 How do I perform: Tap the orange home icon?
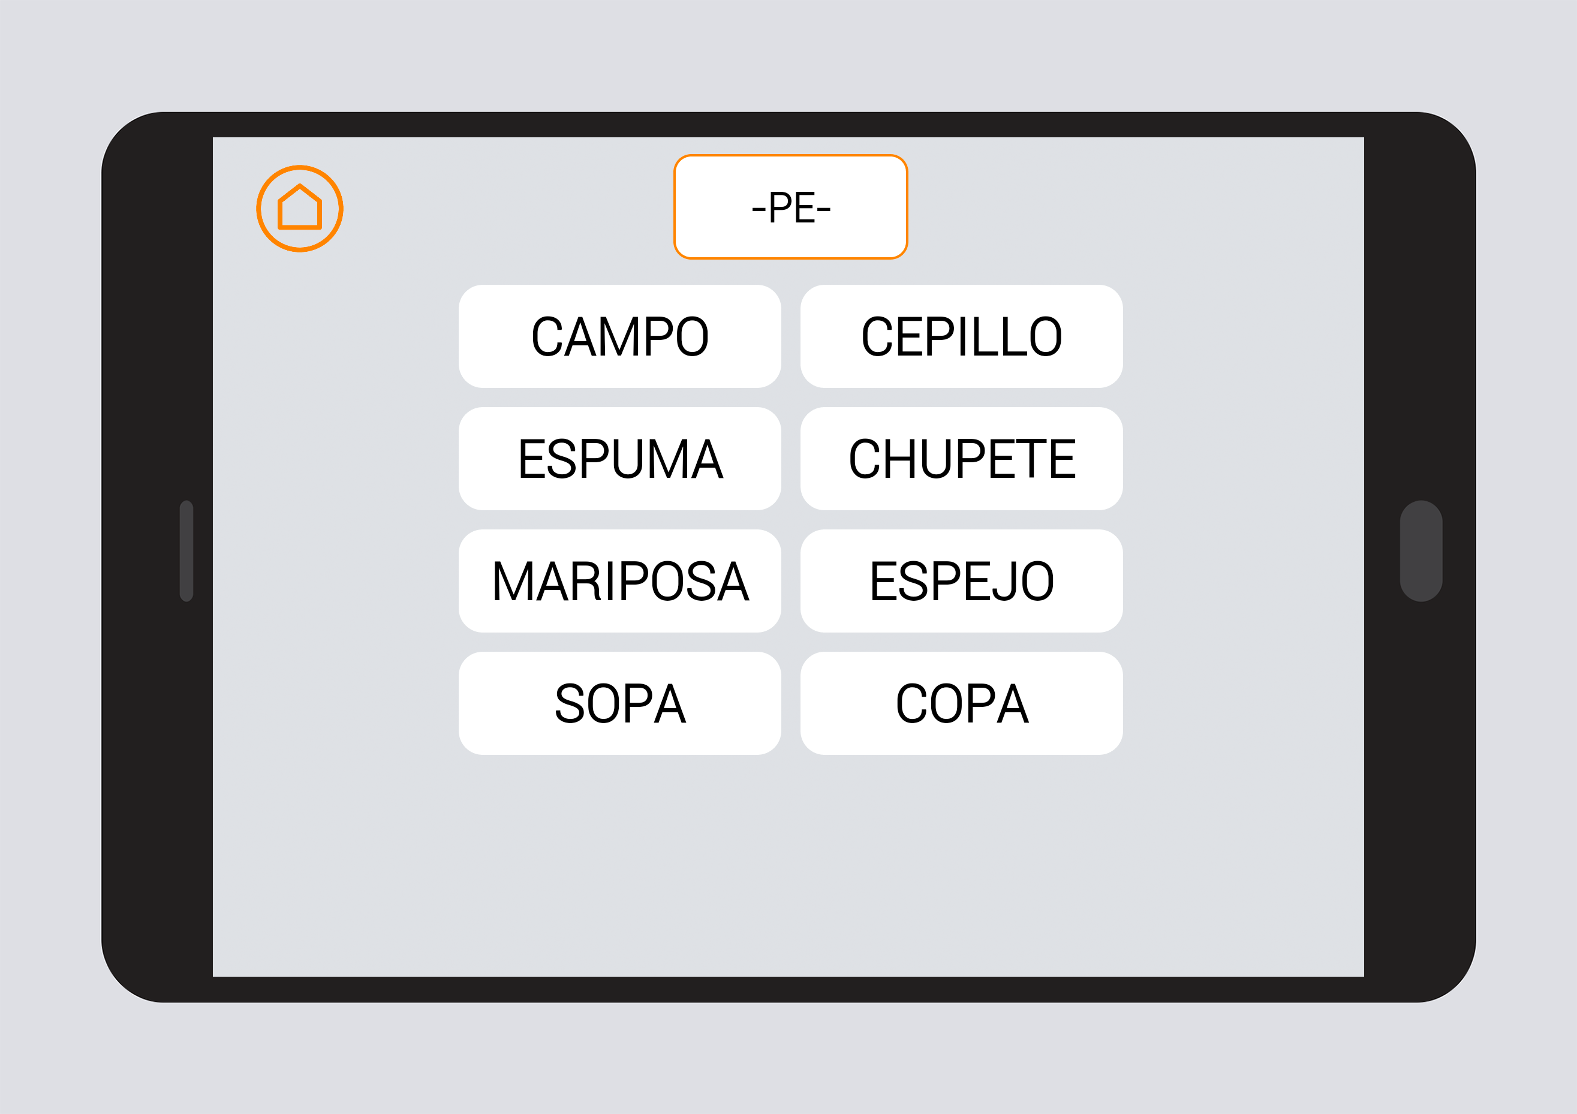tap(299, 208)
